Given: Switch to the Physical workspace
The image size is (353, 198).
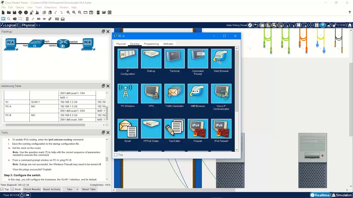Looking at the screenshot, I should [x=26, y=25].
